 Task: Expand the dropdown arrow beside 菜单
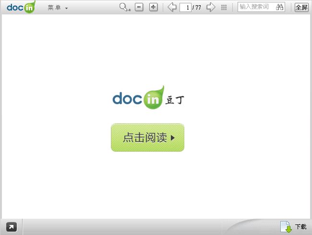pyautogui.click(x=66, y=8)
